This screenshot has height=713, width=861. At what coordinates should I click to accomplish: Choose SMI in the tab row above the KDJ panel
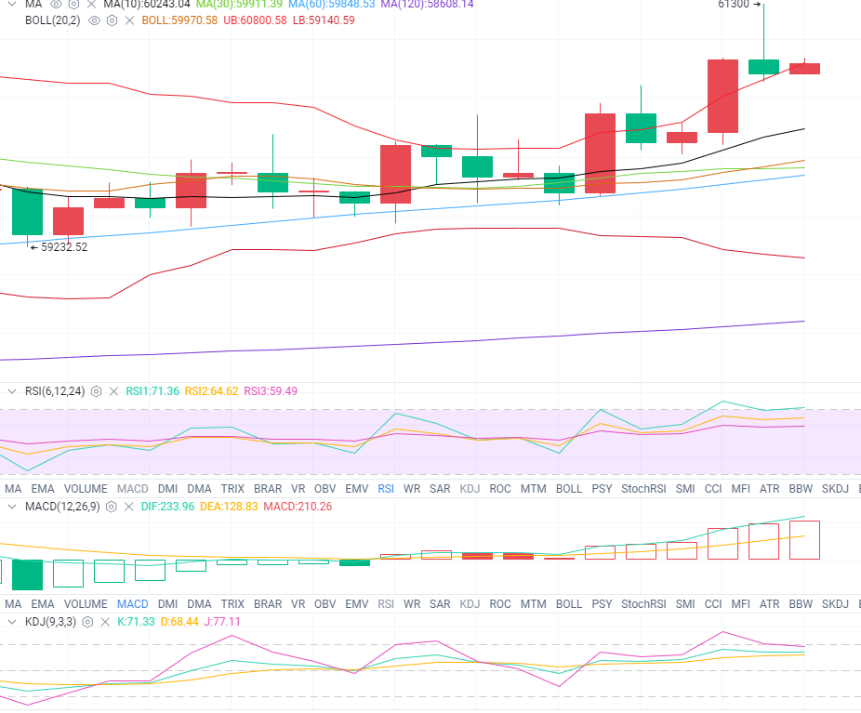pos(685,604)
